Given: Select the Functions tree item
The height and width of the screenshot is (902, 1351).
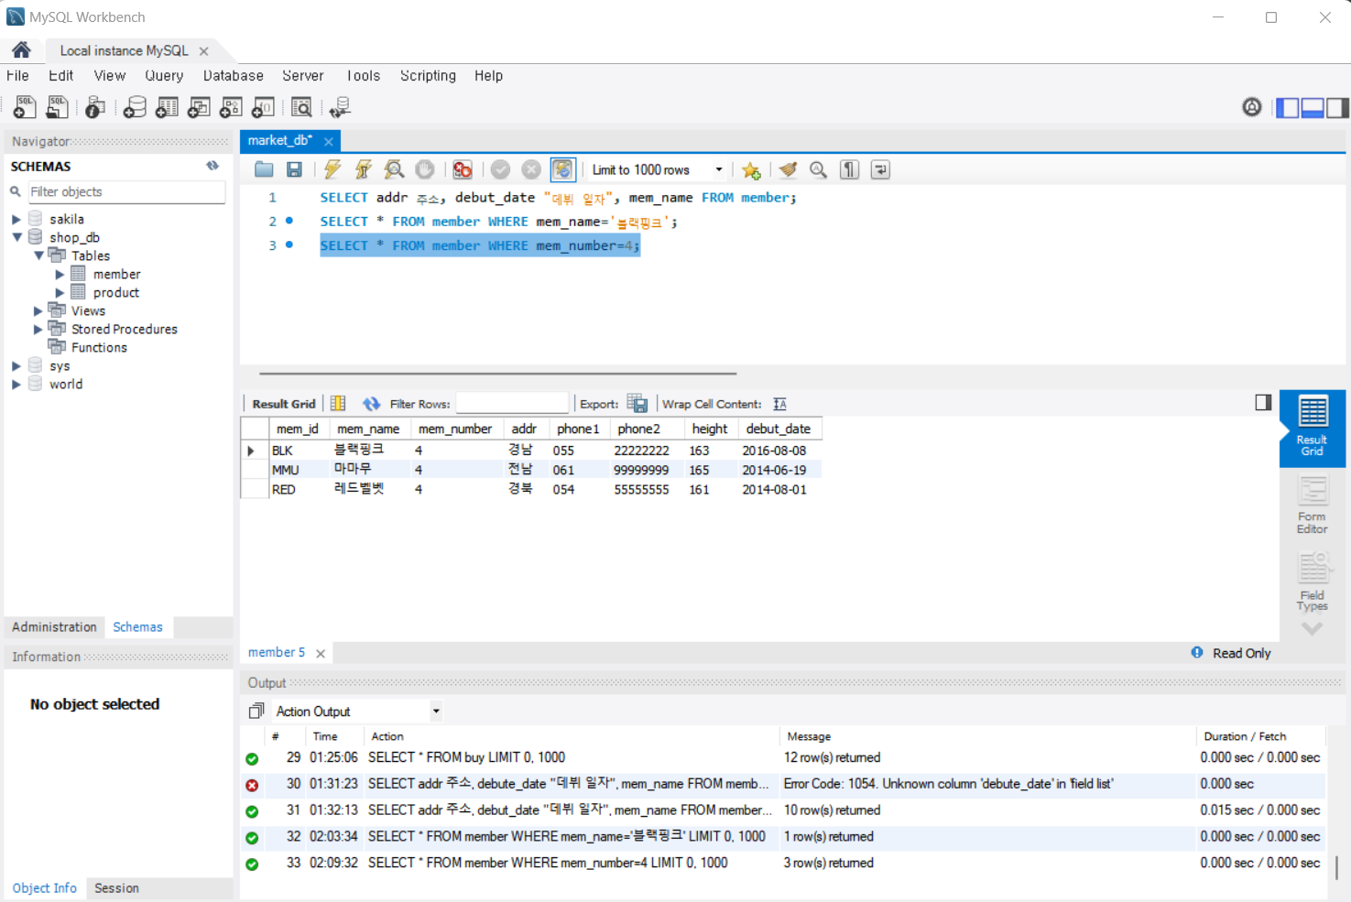Looking at the screenshot, I should [99, 347].
